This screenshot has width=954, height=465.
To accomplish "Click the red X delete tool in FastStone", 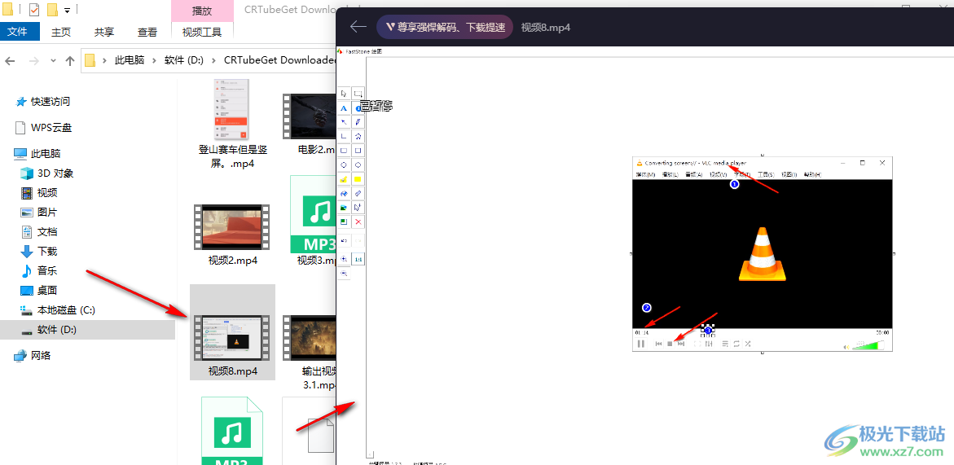I will tap(358, 222).
